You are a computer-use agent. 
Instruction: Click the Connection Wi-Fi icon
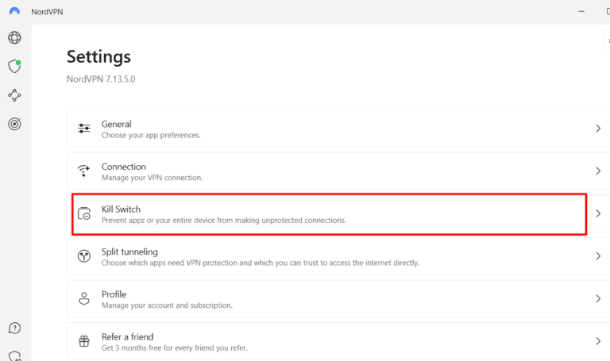tap(84, 171)
